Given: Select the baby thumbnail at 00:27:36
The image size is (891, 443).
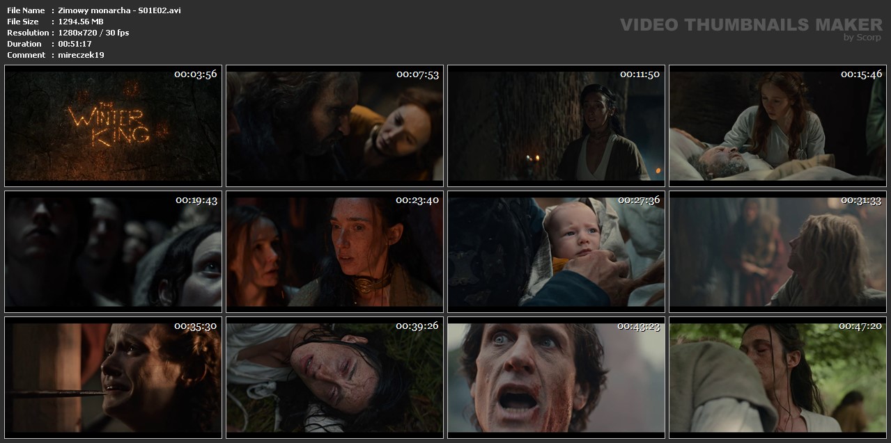Looking at the screenshot, I should click(556, 252).
